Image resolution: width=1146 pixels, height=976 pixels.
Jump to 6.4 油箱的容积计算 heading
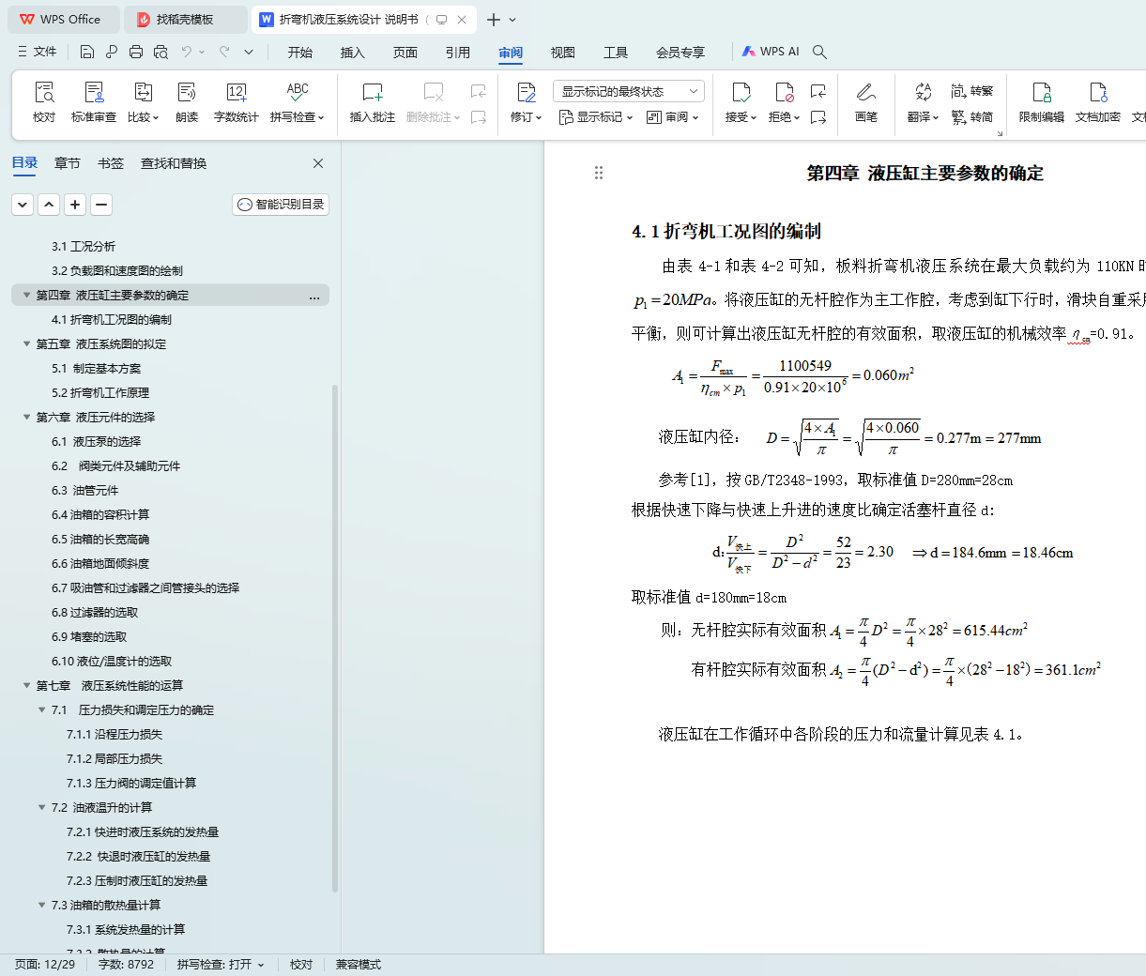[100, 514]
